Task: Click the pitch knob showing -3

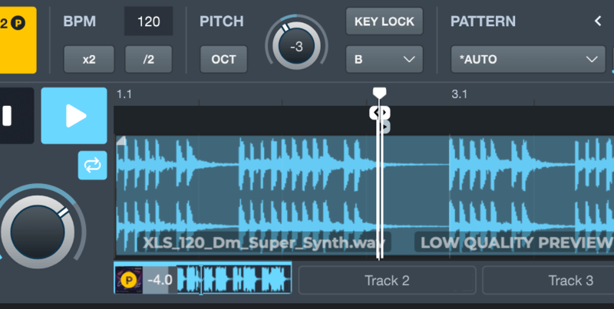Action: pos(295,47)
